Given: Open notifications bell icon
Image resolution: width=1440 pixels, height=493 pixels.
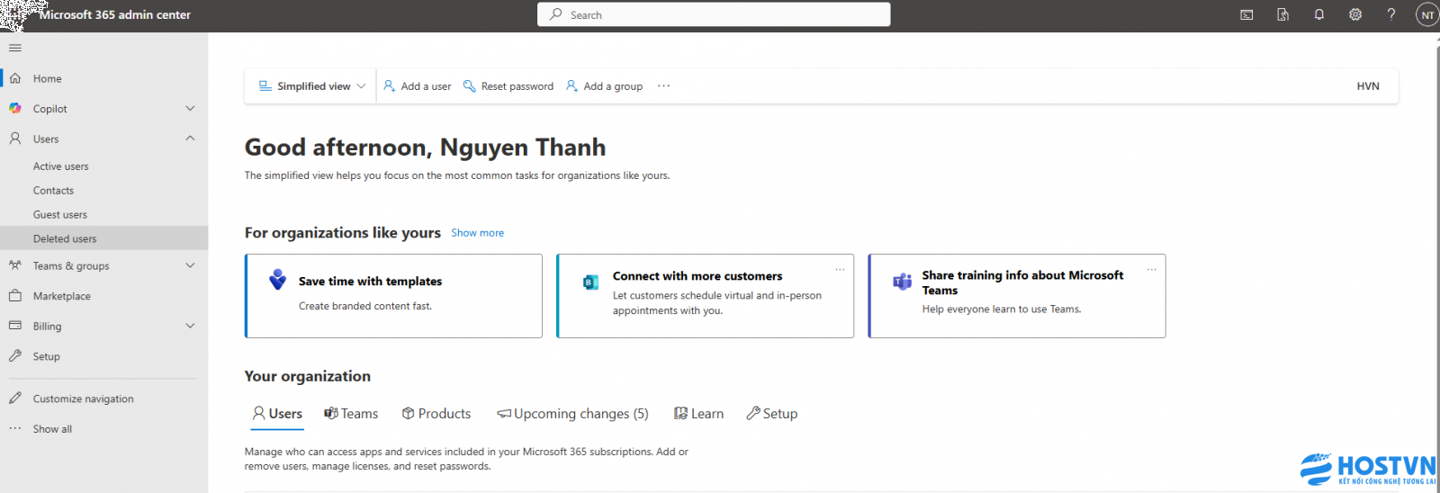Looking at the screenshot, I should tap(1318, 14).
